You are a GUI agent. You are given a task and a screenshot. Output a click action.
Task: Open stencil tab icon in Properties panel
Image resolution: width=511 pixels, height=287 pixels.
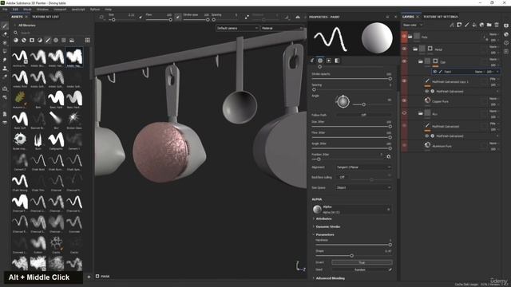(329, 61)
